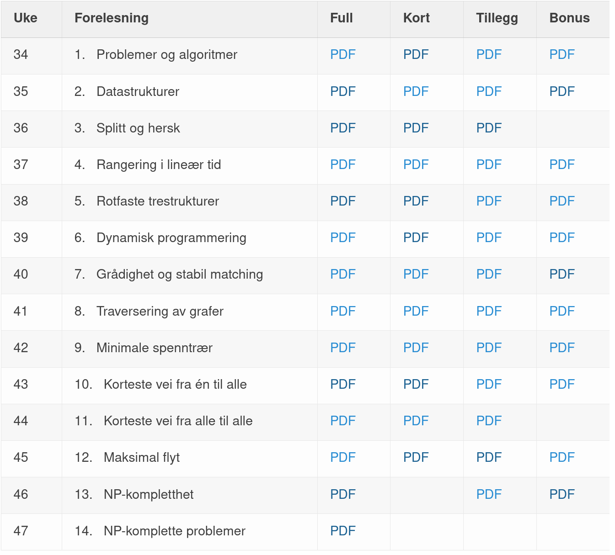Open Kort PDF for Dynamisk programmering
The width and height of the screenshot is (615, 555).
pos(416,238)
